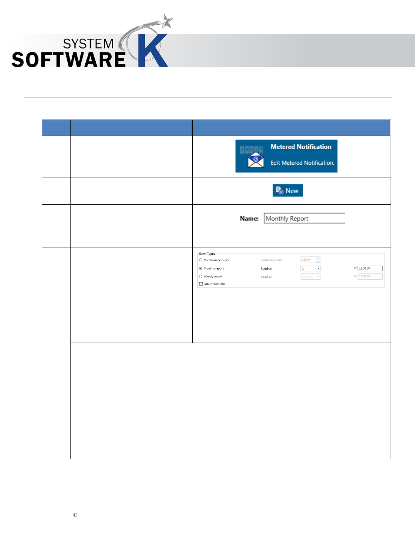Viewport: 415px width, 537px height.
Task: Click the Notification after stepper arrows
Action: pos(318,260)
